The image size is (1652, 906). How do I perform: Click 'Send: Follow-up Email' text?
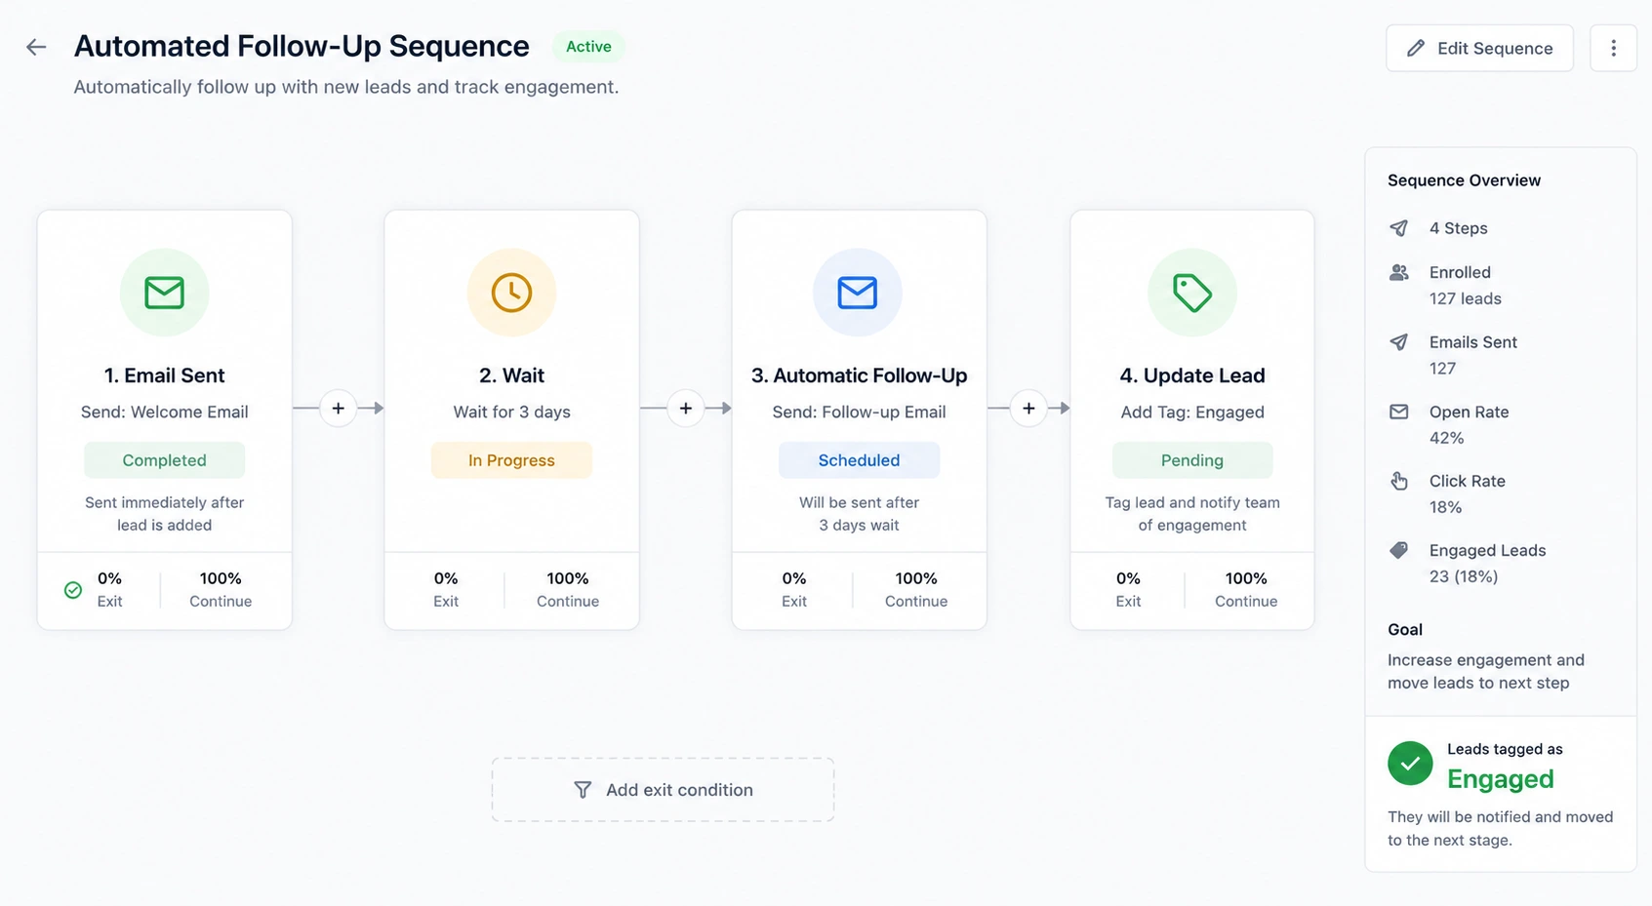click(859, 412)
